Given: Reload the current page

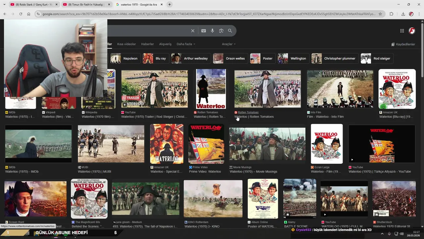Looking at the screenshot, I should (21, 14).
